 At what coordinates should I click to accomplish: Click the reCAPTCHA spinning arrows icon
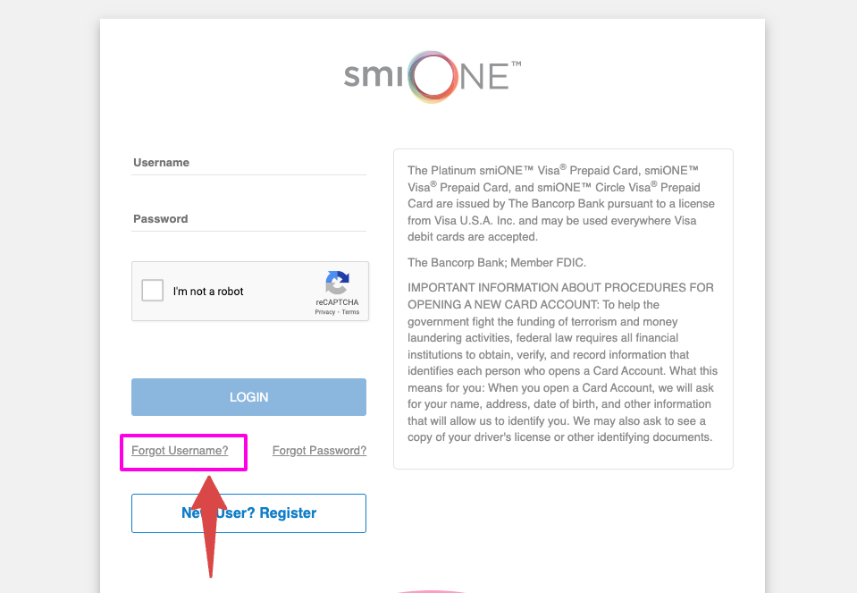(x=337, y=281)
